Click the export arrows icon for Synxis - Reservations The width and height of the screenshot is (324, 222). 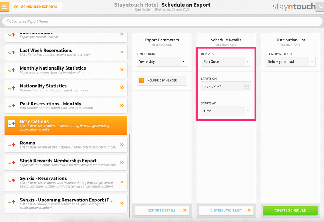tap(12, 180)
